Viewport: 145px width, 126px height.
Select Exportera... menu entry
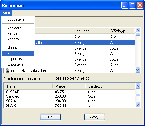tap(18, 64)
